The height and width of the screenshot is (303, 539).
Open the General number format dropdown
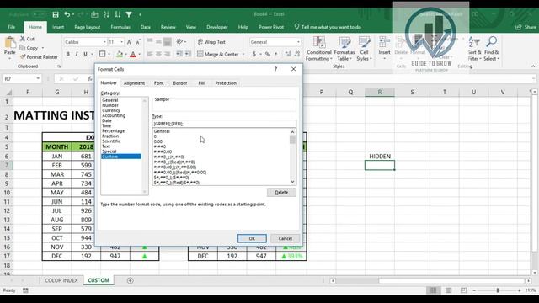[x=298, y=42]
